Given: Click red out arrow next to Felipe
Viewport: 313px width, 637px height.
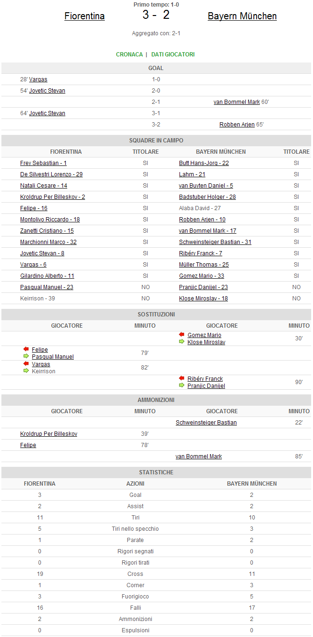Looking at the screenshot, I should coord(26,349).
